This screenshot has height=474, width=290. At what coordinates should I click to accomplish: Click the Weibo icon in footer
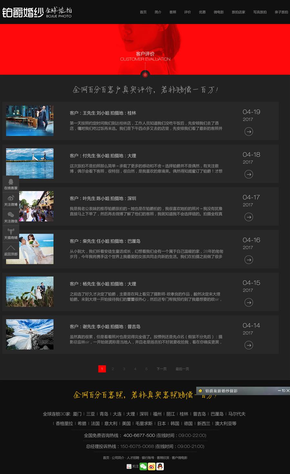pos(151,466)
